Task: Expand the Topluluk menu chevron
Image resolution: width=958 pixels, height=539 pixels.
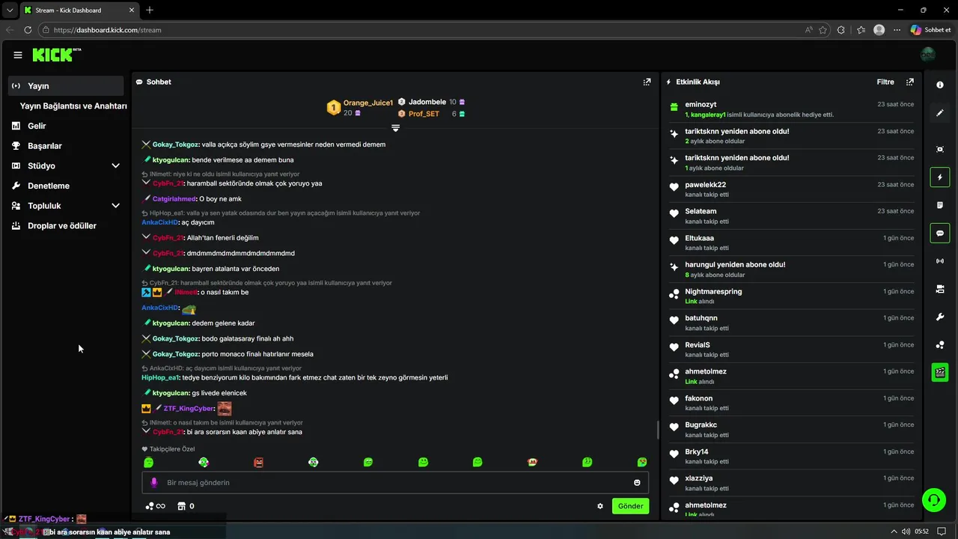Action: tap(115, 205)
